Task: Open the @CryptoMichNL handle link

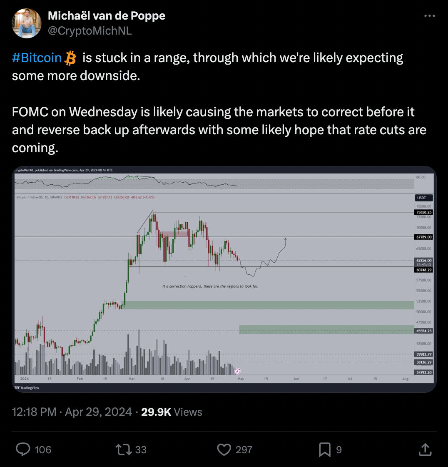Action: [90, 30]
